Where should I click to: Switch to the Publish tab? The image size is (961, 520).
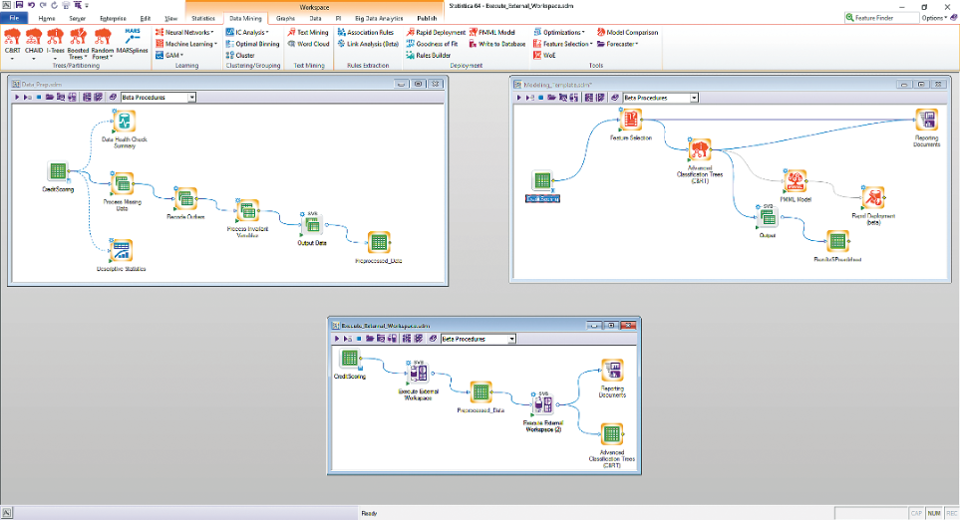tap(427, 18)
